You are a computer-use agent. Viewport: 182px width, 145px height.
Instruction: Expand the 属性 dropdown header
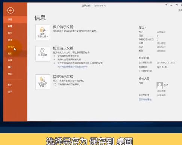(142, 28)
